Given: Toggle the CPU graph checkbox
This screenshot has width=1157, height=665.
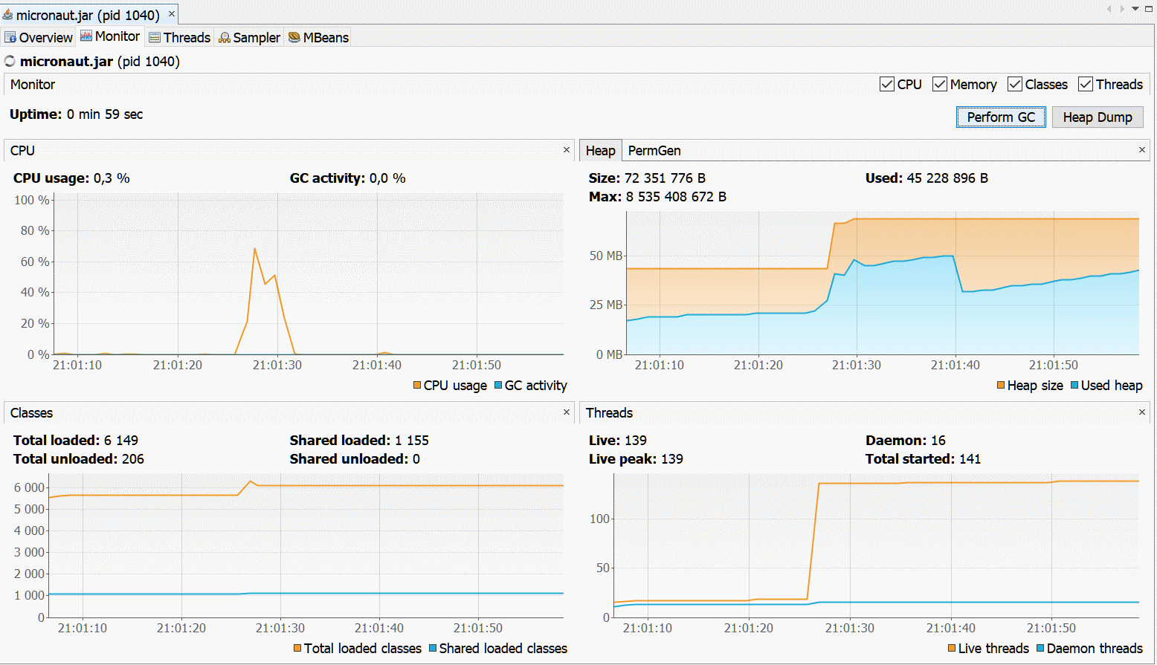Looking at the screenshot, I should point(887,84).
